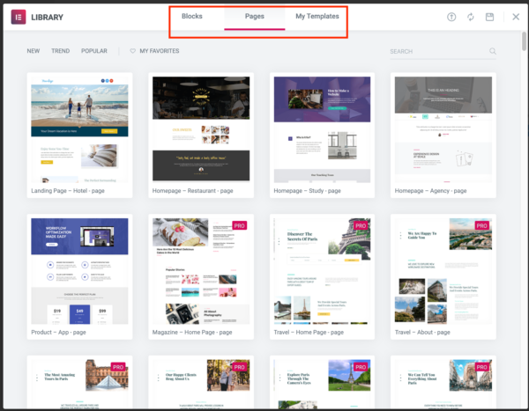The width and height of the screenshot is (529, 411).
Task: Open Homepage – Restaurant template thumbnail
Action: [x=201, y=129]
